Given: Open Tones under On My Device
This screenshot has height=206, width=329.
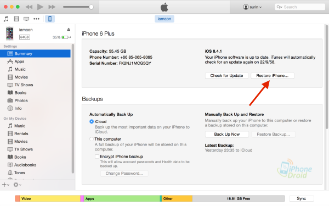Looking at the screenshot, I should 35,172.
